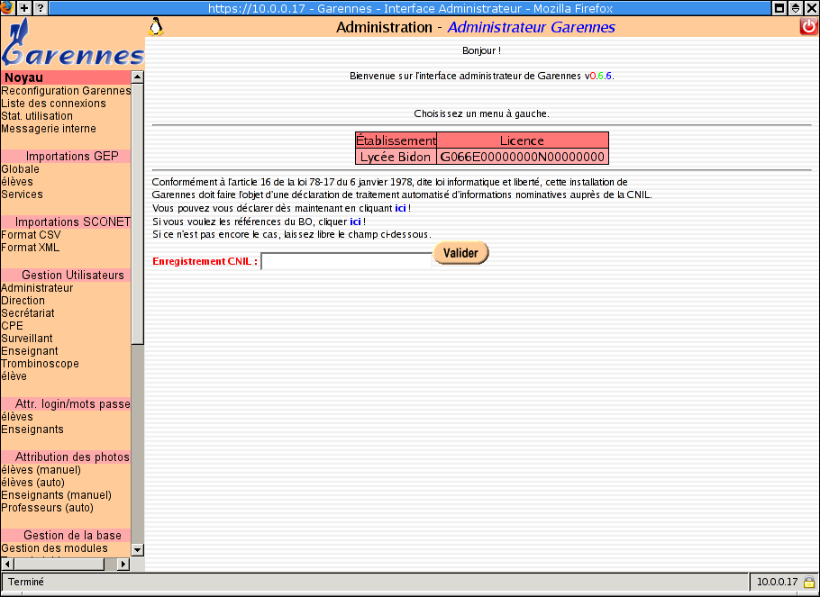Open the Trombinoscope menu item
Viewport: 820px width, 597px height.
click(40, 364)
